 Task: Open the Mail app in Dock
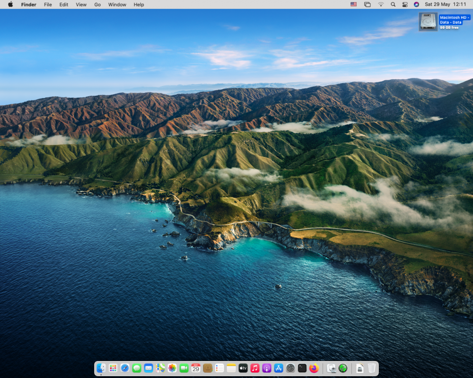click(x=149, y=368)
